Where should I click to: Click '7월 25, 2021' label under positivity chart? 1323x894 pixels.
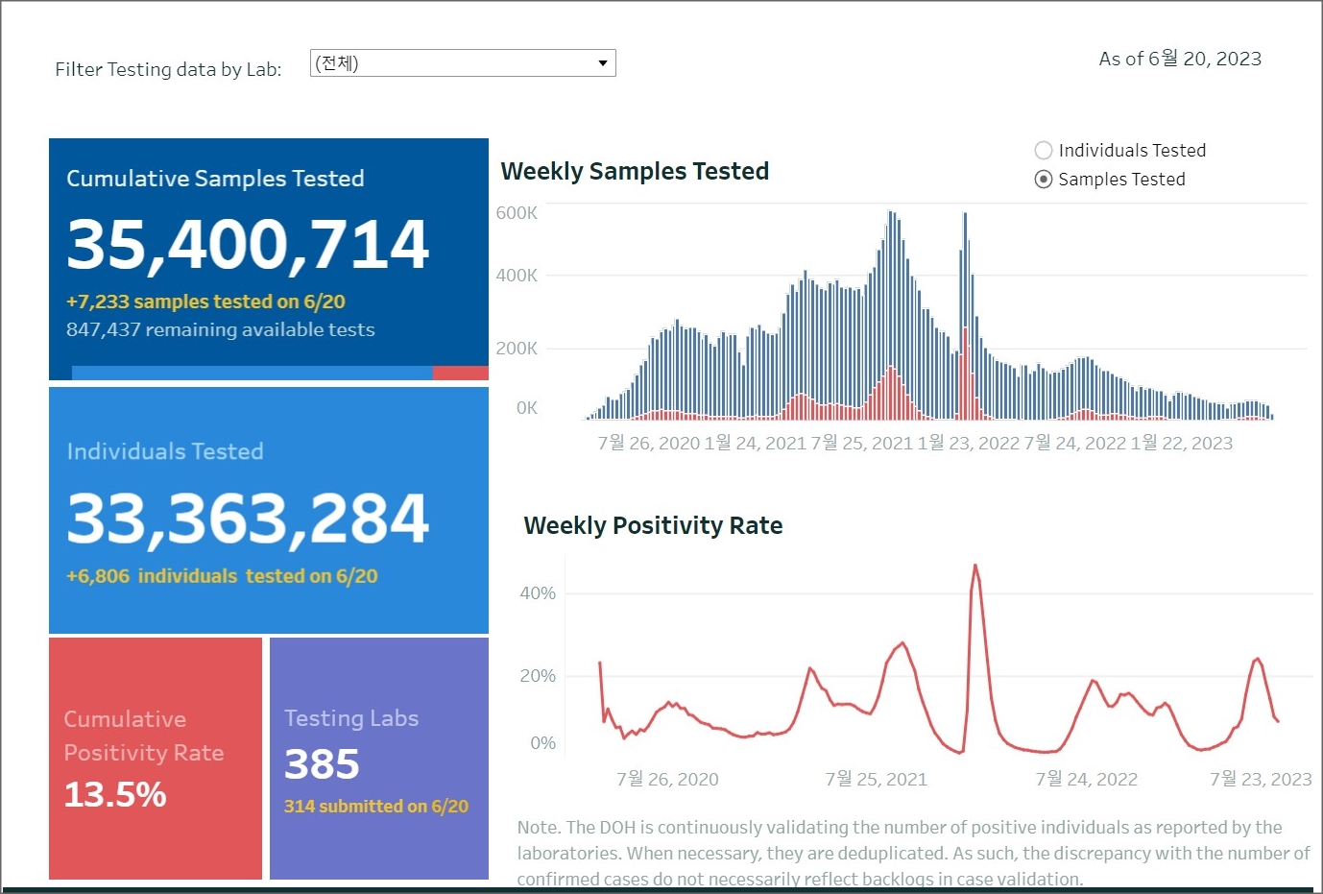coord(877,779)
